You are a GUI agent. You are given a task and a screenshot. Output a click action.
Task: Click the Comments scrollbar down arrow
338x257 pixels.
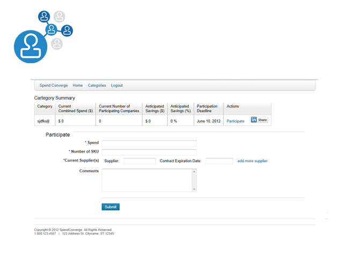point(194,189)
